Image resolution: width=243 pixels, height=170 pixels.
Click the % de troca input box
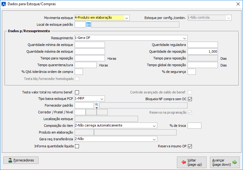point(194,126)
